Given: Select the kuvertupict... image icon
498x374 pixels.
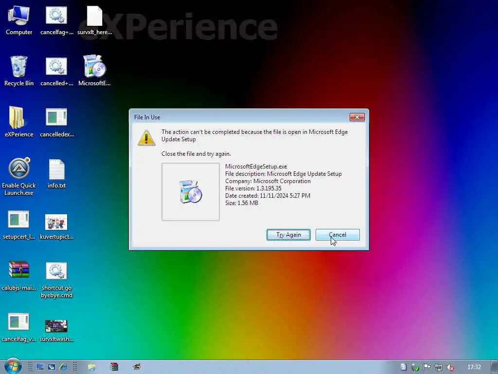Looking at the screenshot, I should 56,226.
